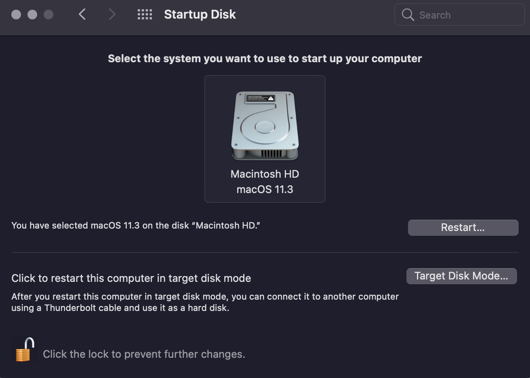This screenshot has width=530, height=378.
Task: Minimize the Startup Disk window
Action: pyautogui.click(x=32, y=15)
